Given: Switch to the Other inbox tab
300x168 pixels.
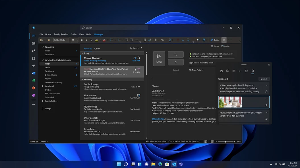Looking at the screenshot, I should tap(97, 48).
